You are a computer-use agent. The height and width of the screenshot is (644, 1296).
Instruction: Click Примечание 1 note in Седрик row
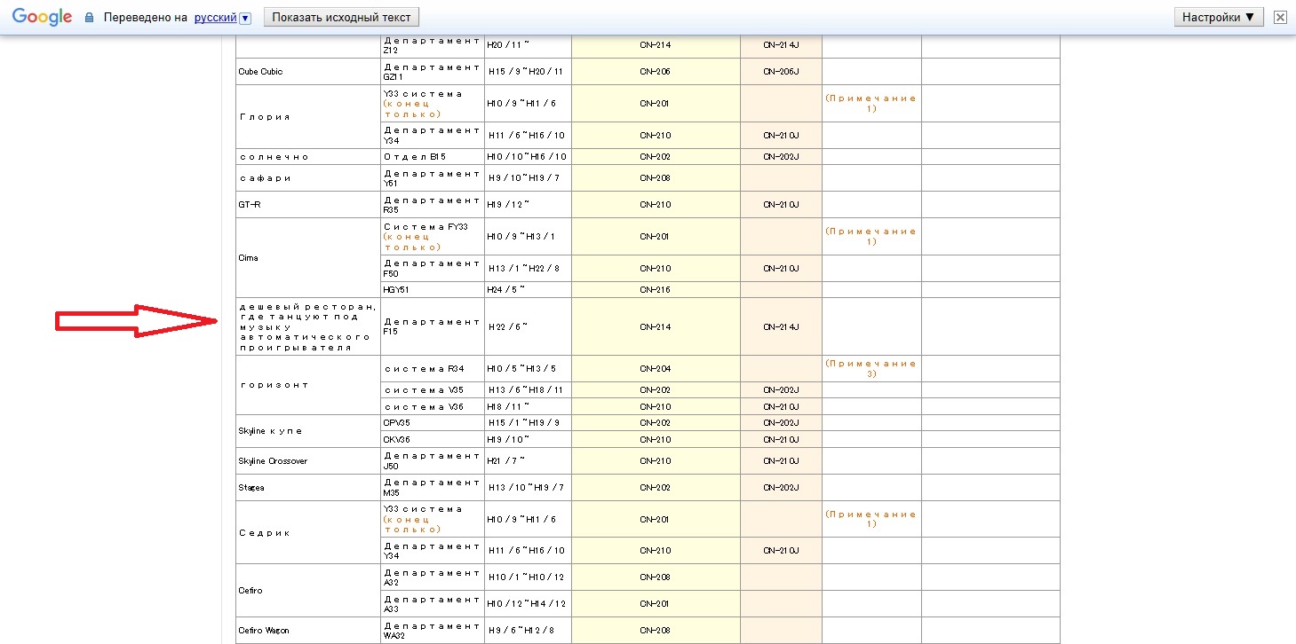coord(871,519)
